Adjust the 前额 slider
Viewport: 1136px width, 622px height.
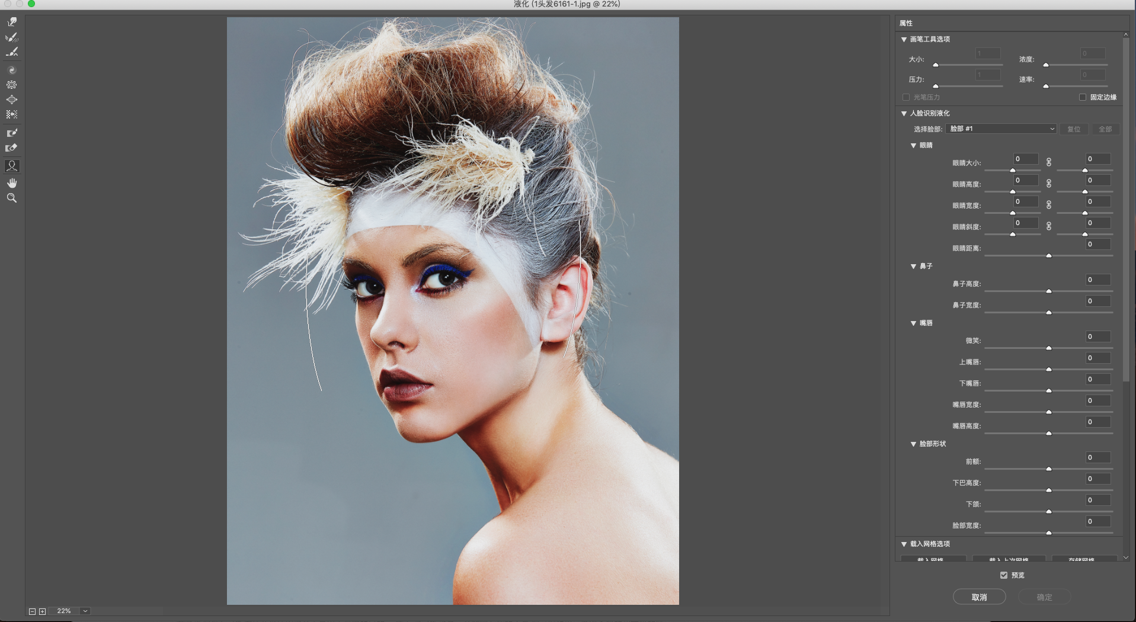1049,469
